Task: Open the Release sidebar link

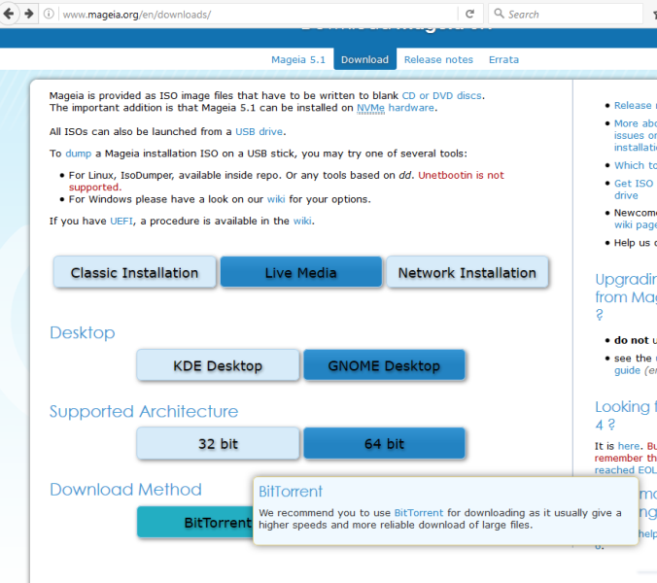Action: tap(634, 105)
